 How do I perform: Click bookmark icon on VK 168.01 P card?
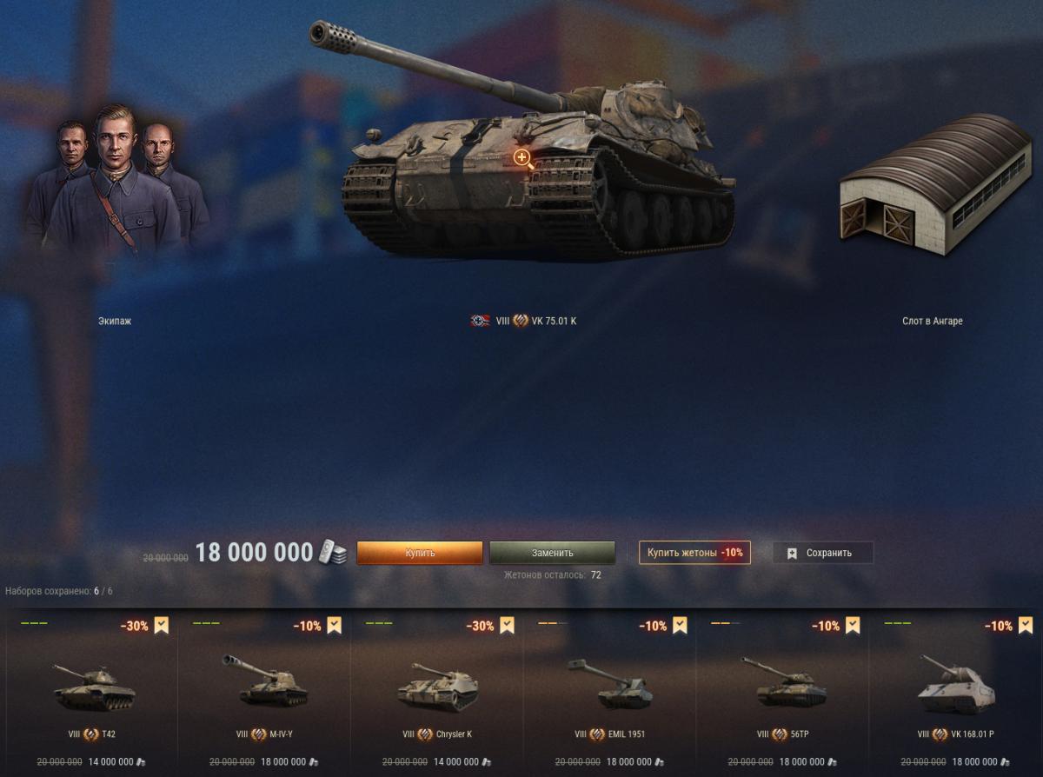tap(1026, 626)
